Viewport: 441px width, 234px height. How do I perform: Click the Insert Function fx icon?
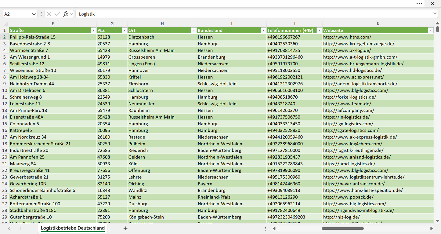point(65,14)
